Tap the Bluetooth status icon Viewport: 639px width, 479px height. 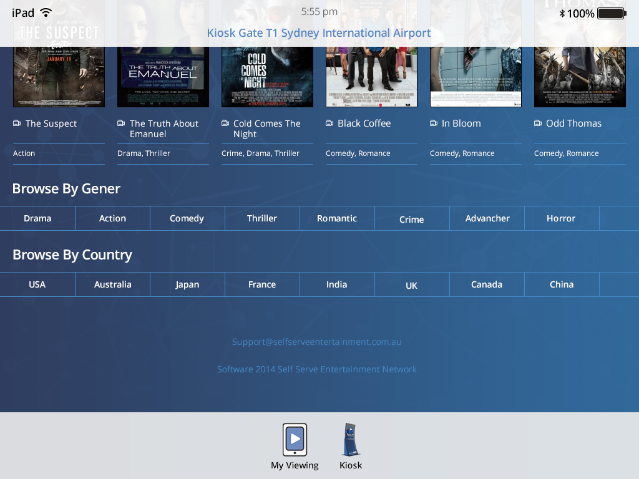(562, 14)
